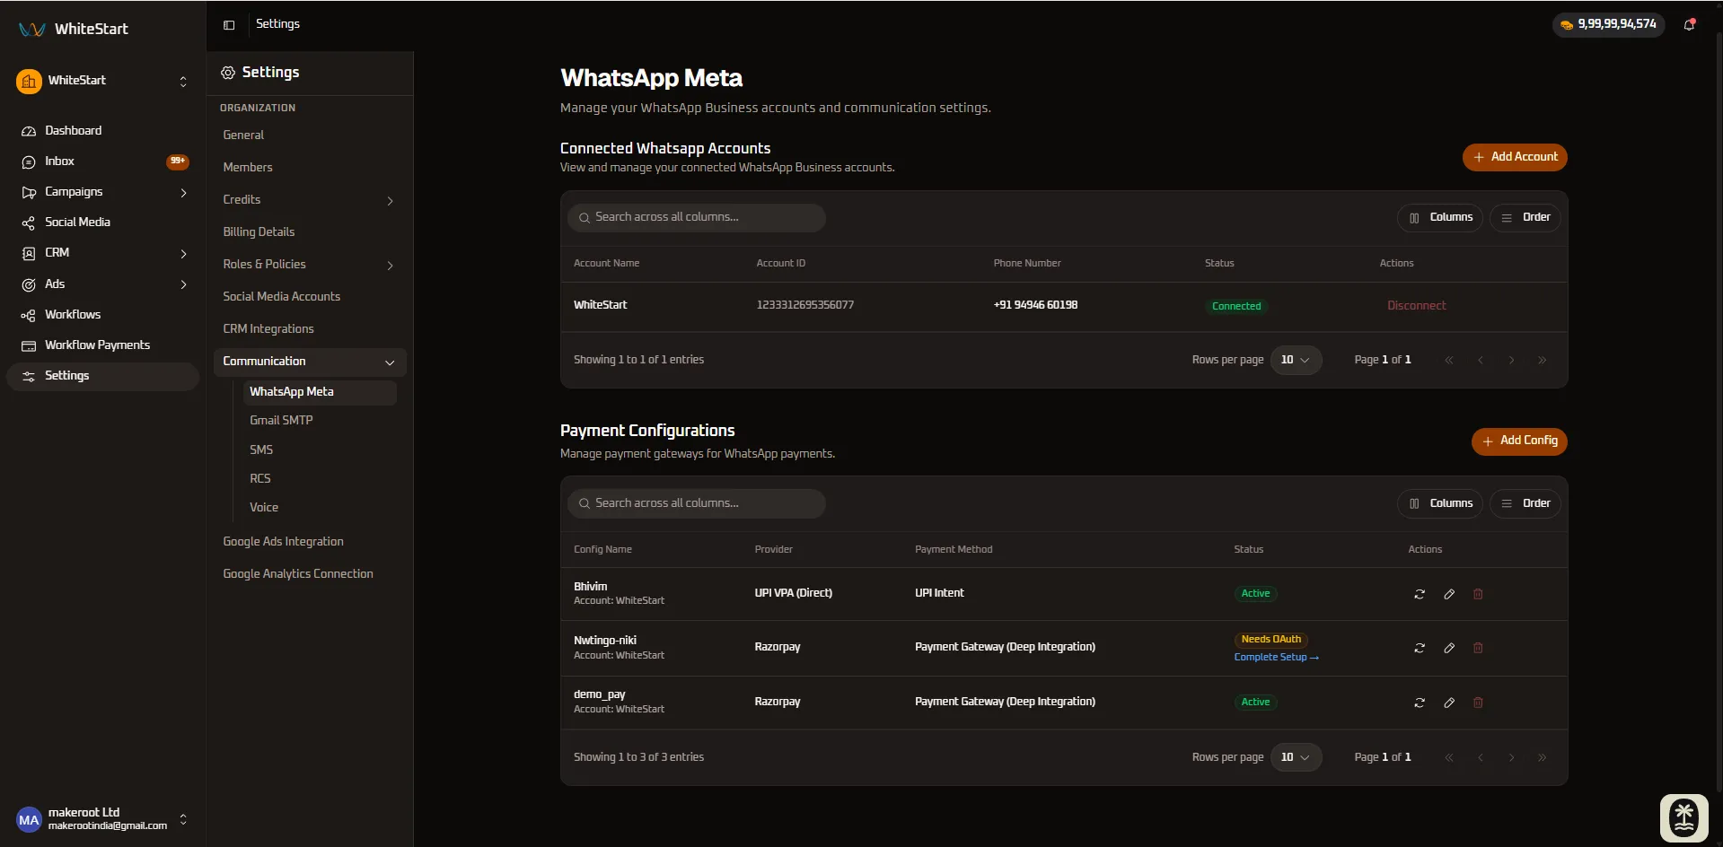The width and height of the screenshot is (1723, 847).
Task: Expand the Ads sidebar submenu
Action: (x=183, y=284)
